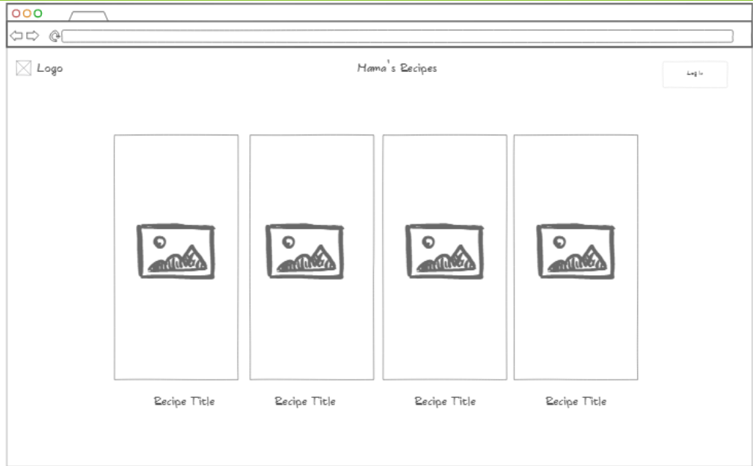Image resolution: width=753 pixels, height=466 pixels.
Task: Minimize the window with the yellow circle
Action: (x=27, y=13)
